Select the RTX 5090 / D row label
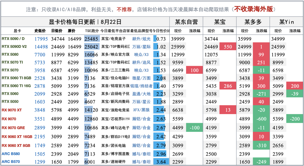Viewport: 304px width, 166px height. [x=13, y=39]
